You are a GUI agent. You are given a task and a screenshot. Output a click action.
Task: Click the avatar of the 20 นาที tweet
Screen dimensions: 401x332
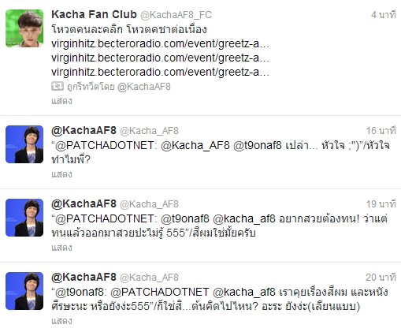tap(24, 291)
